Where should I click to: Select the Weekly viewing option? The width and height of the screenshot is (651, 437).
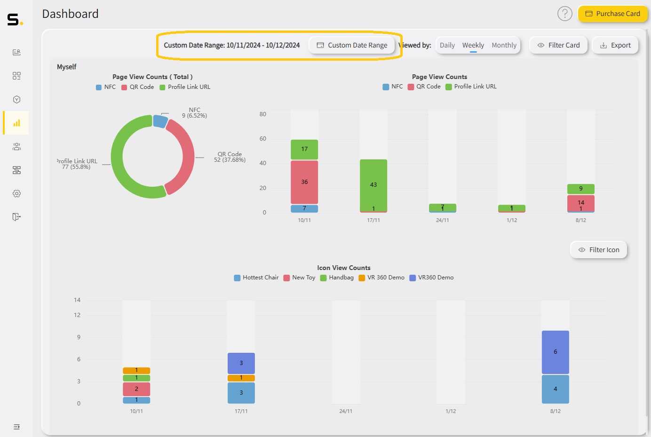pos(473,45)
